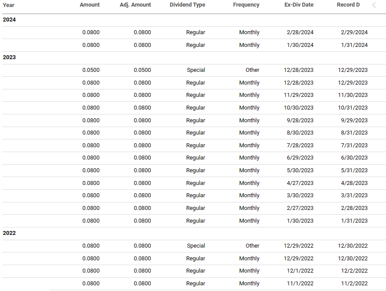The height and width of the screenshot is (291, 386).
Task: Click ex-div date 3/30/2023
Action: 300,195
